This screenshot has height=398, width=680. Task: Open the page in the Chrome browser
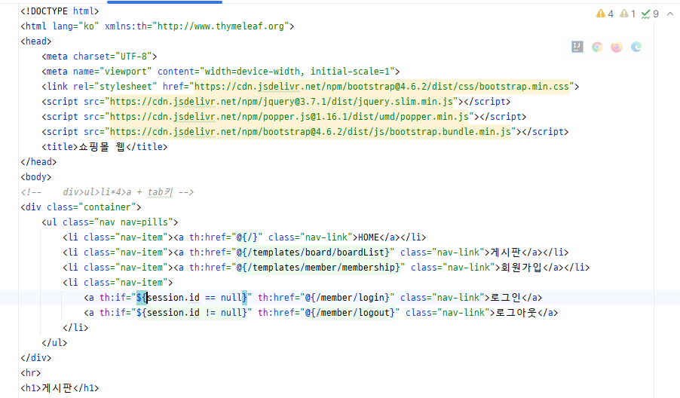point(597,47)
